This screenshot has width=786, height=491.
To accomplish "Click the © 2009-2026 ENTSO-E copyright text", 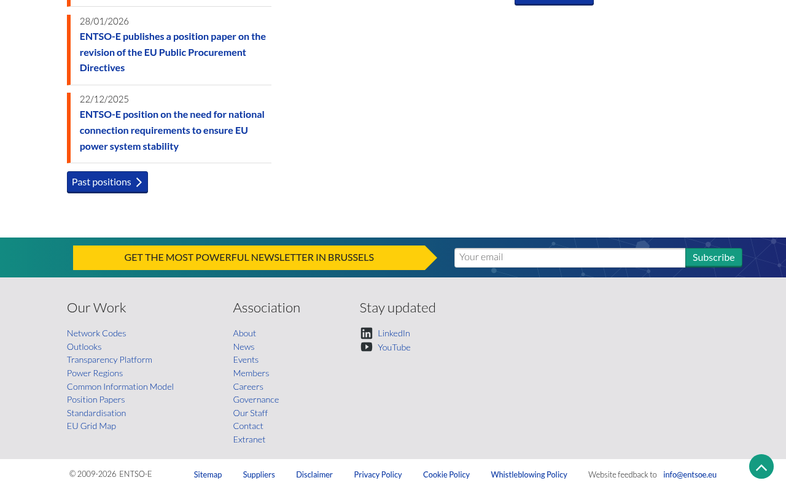I will 111,474.
